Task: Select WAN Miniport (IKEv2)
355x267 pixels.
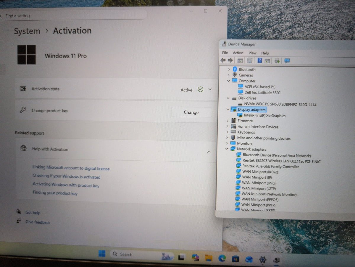Action: point(260,172)
